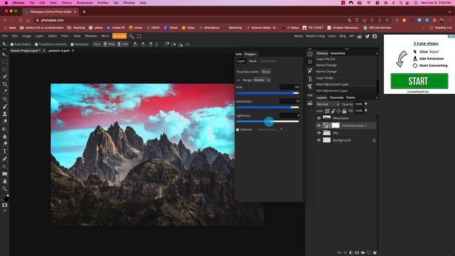The width and height of the screenshot is (455, 256).
Task: Open the Image menu
Action: [26, 36]
